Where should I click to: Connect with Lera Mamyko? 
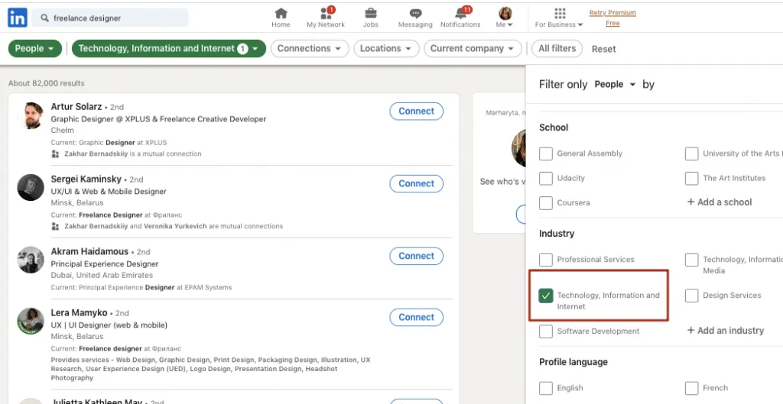tap(417, 317)
